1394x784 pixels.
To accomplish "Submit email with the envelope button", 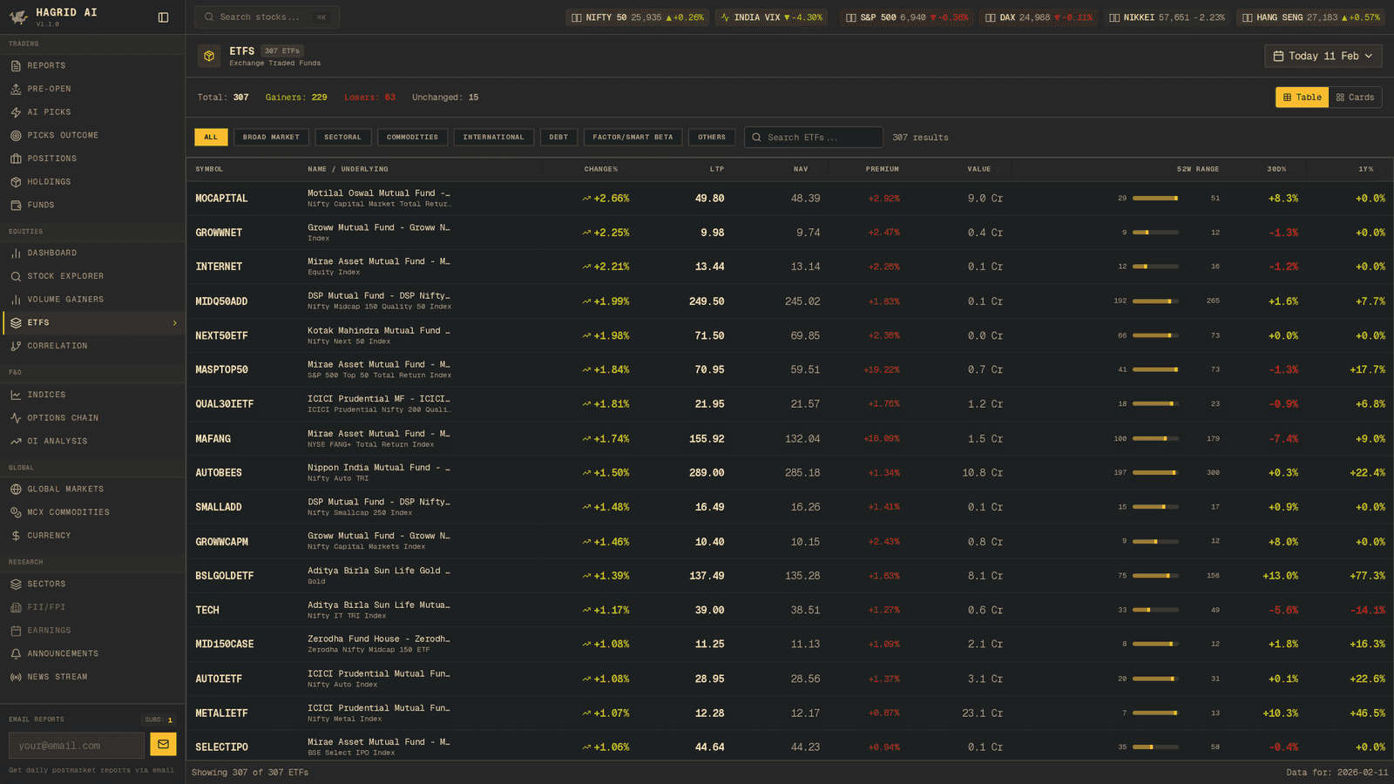I will click(163, 744).
